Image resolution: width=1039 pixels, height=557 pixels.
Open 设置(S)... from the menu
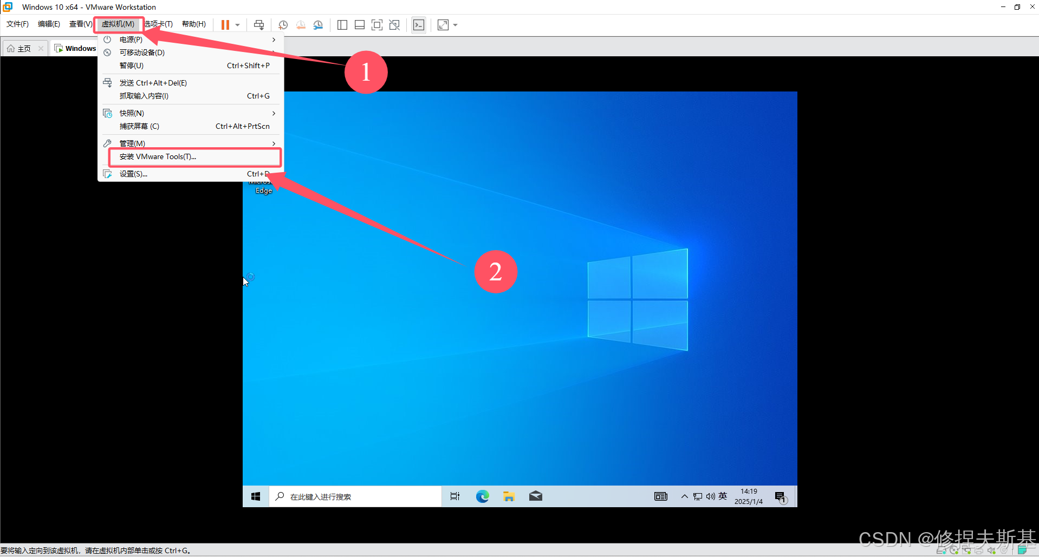191,174
